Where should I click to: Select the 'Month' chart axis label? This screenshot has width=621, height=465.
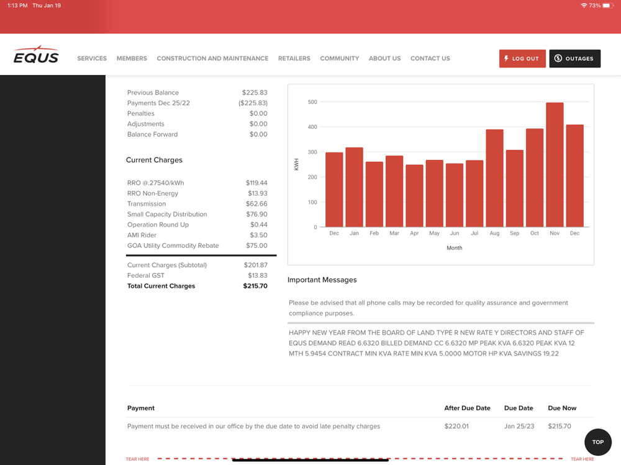point(455,248)
